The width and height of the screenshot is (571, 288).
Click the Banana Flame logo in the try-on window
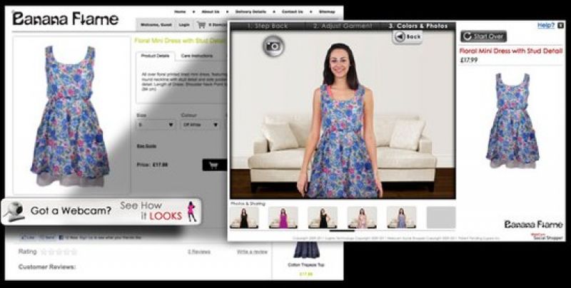pyautogui.click(x=533, y=225)
